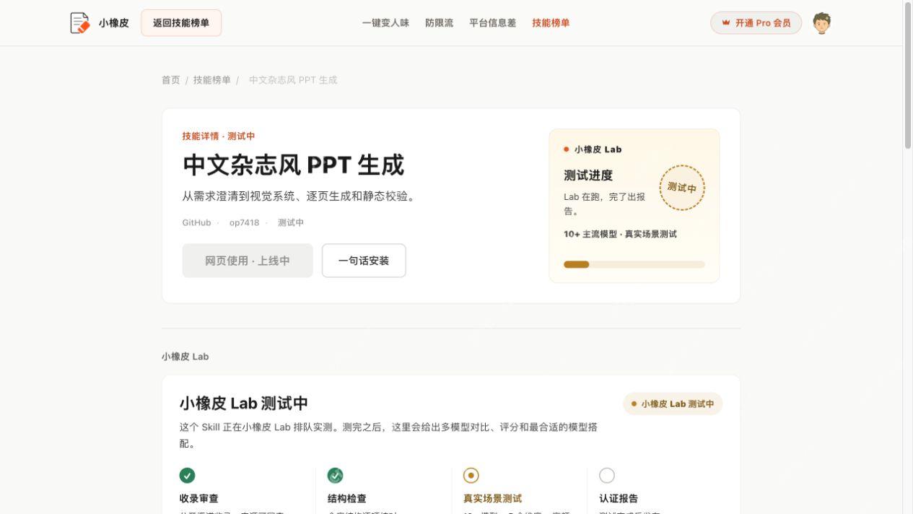The height and width of the screenshot is (514, 913).
Task: Click 中文杂志风 PPT 生成 breadcrumb text
Action: pyautogui.click(x=293, y=80)
